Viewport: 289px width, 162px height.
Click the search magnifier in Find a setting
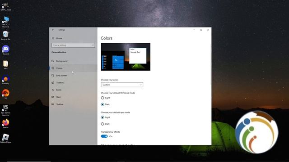coord(93,45)
